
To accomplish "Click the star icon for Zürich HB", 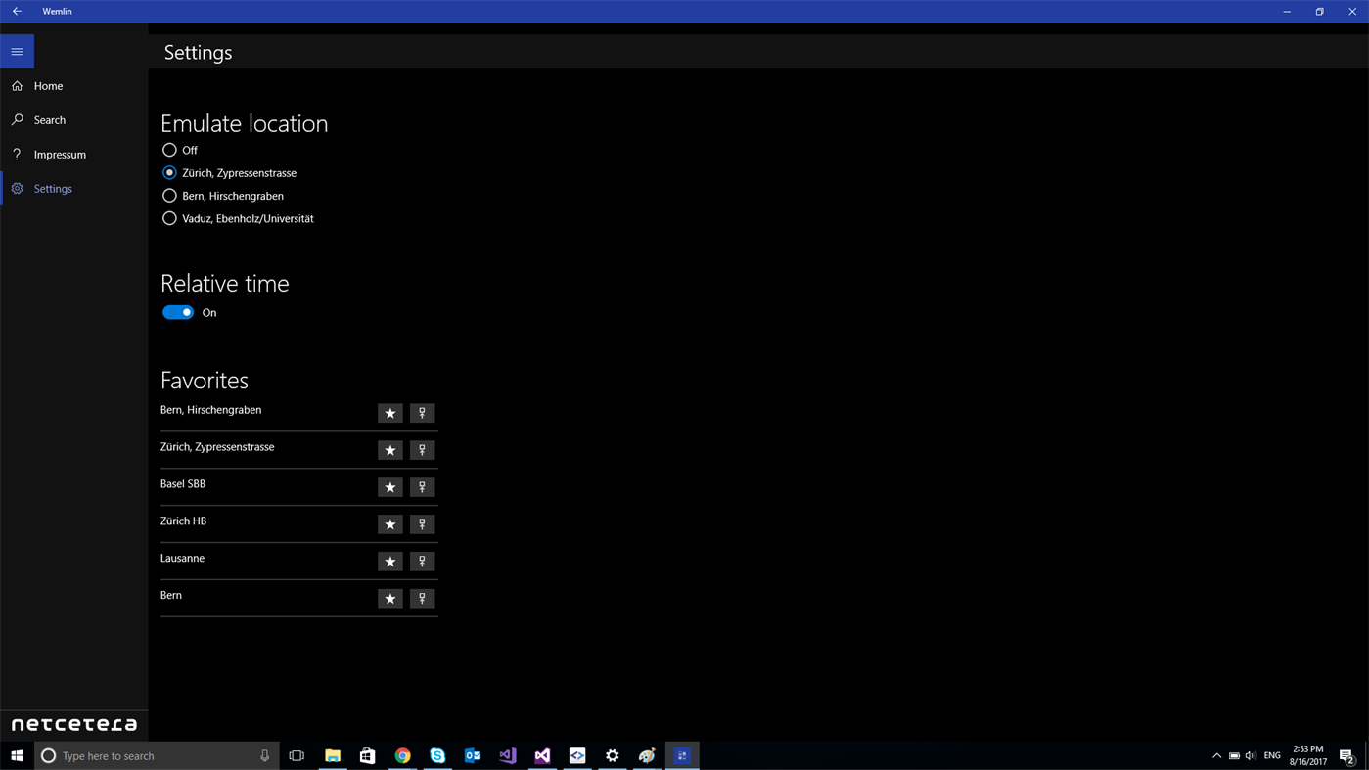I will coord(389,523).
